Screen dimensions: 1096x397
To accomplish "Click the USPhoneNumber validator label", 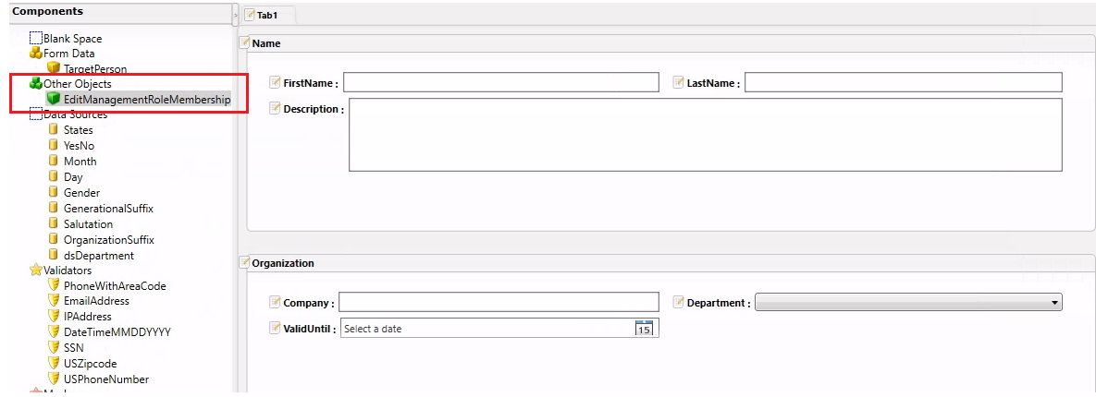I will tap(106, 379).
